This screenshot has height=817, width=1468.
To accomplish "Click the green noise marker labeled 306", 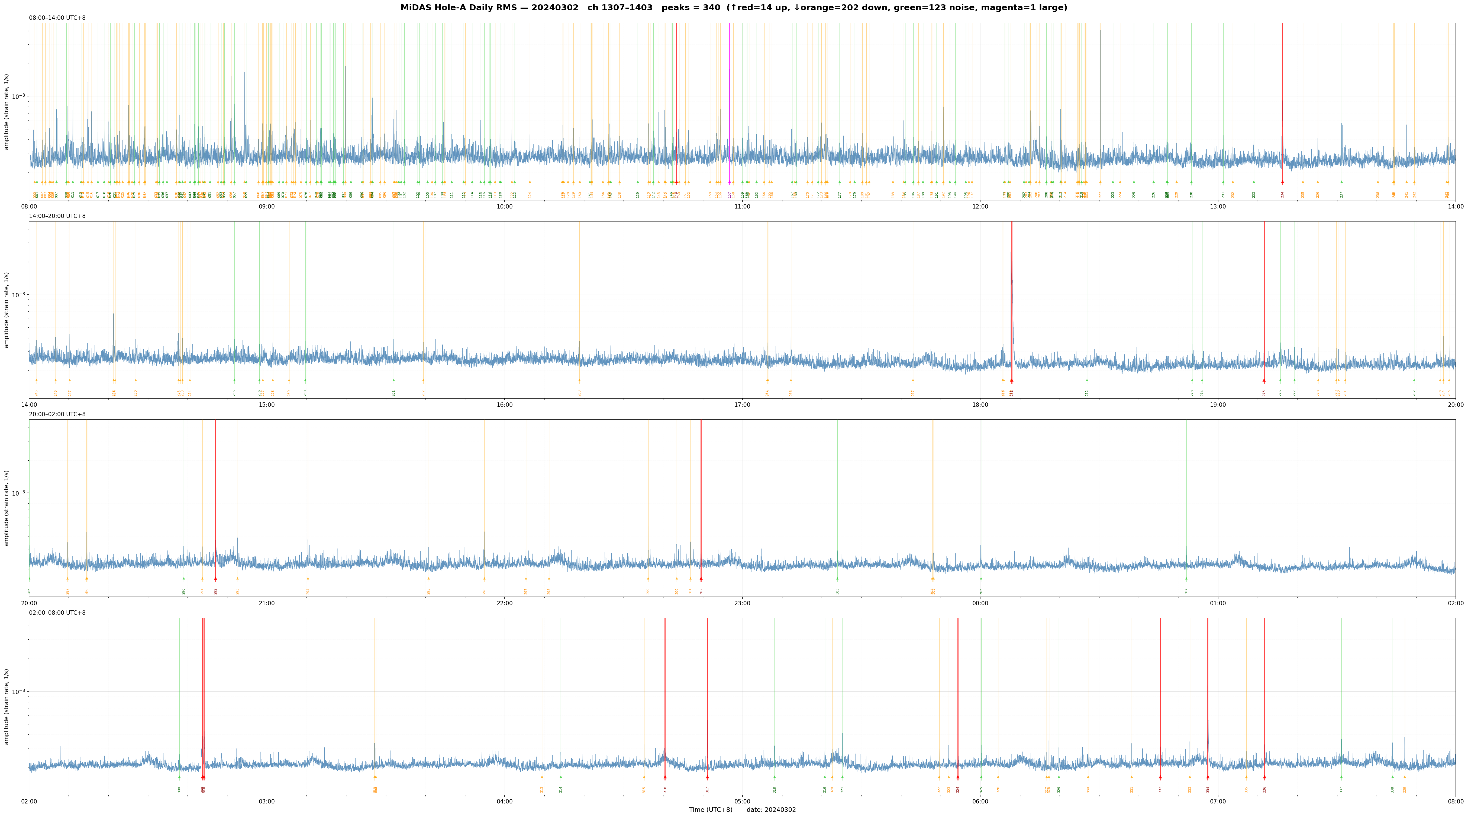I will click(x=981, y=578).
